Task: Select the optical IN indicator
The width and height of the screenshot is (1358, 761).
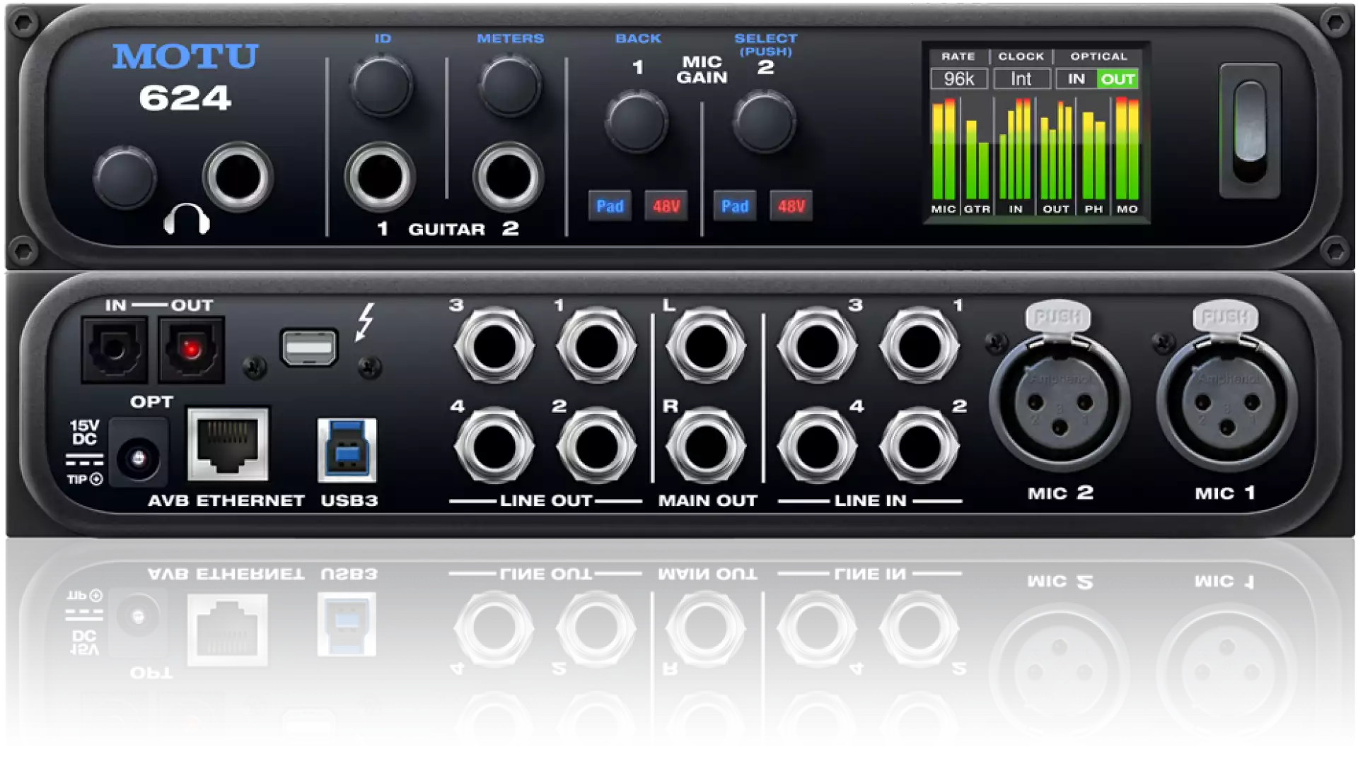Action: point(1076,79)
